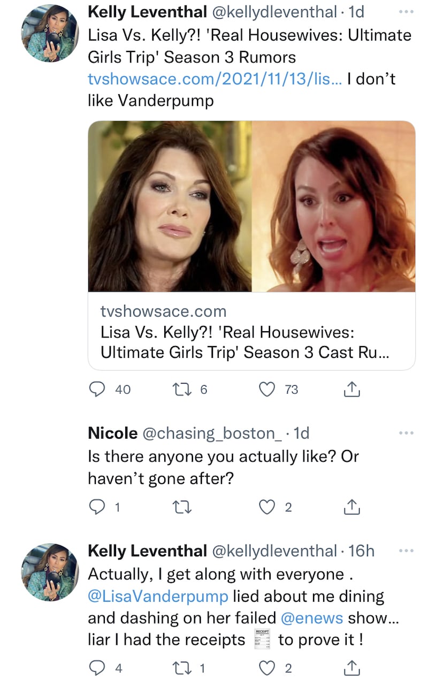Open the article preview image card
The width and height of the screenshot is (428, 680).
tap(251, 207)
